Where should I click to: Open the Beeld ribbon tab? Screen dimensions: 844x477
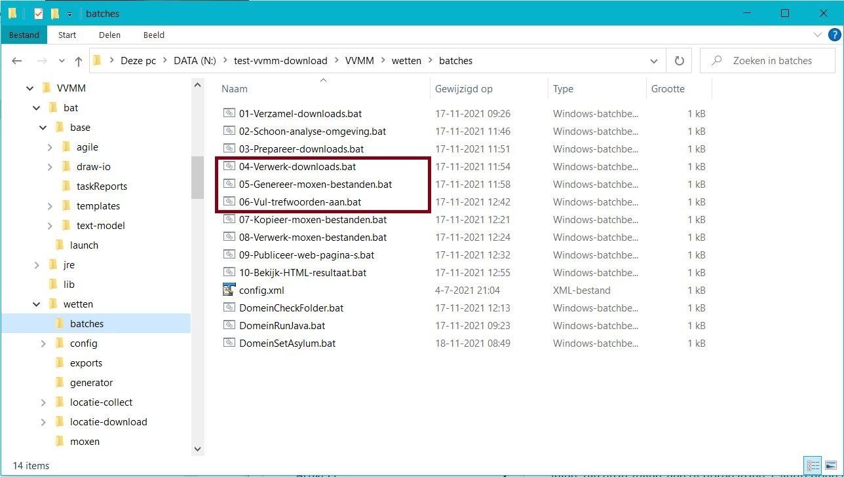[153, 35]
